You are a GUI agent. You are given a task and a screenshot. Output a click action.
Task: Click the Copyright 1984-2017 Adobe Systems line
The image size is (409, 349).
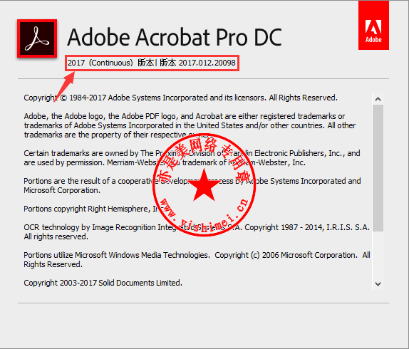pos(181,98)
